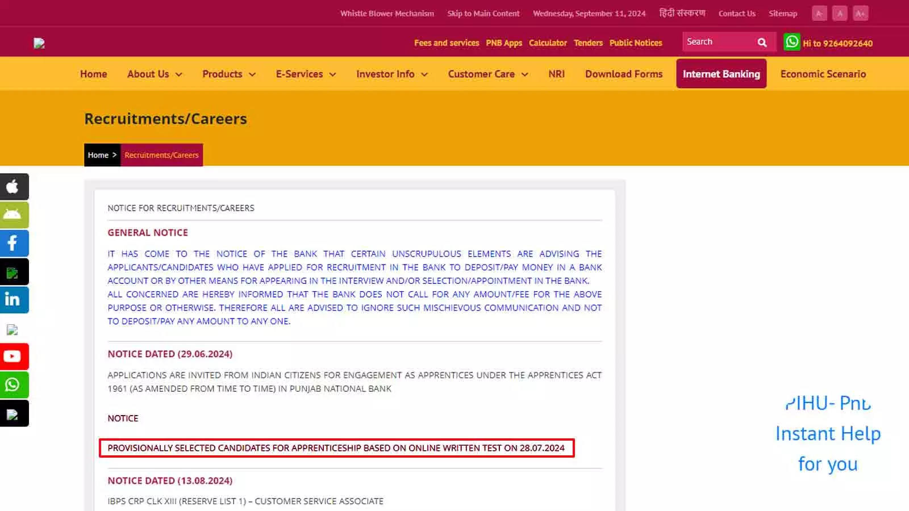Open the Android app sidebar icon

click(14, 215)
